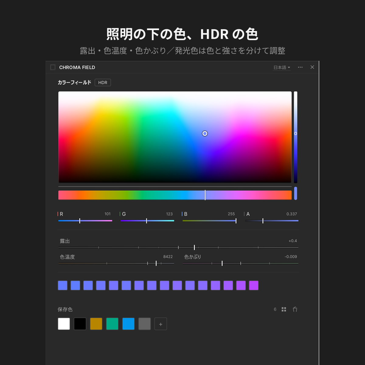Select the alpha value 0.337 field
The height and width of the screenshot is (365, 365).
point(291,214)
